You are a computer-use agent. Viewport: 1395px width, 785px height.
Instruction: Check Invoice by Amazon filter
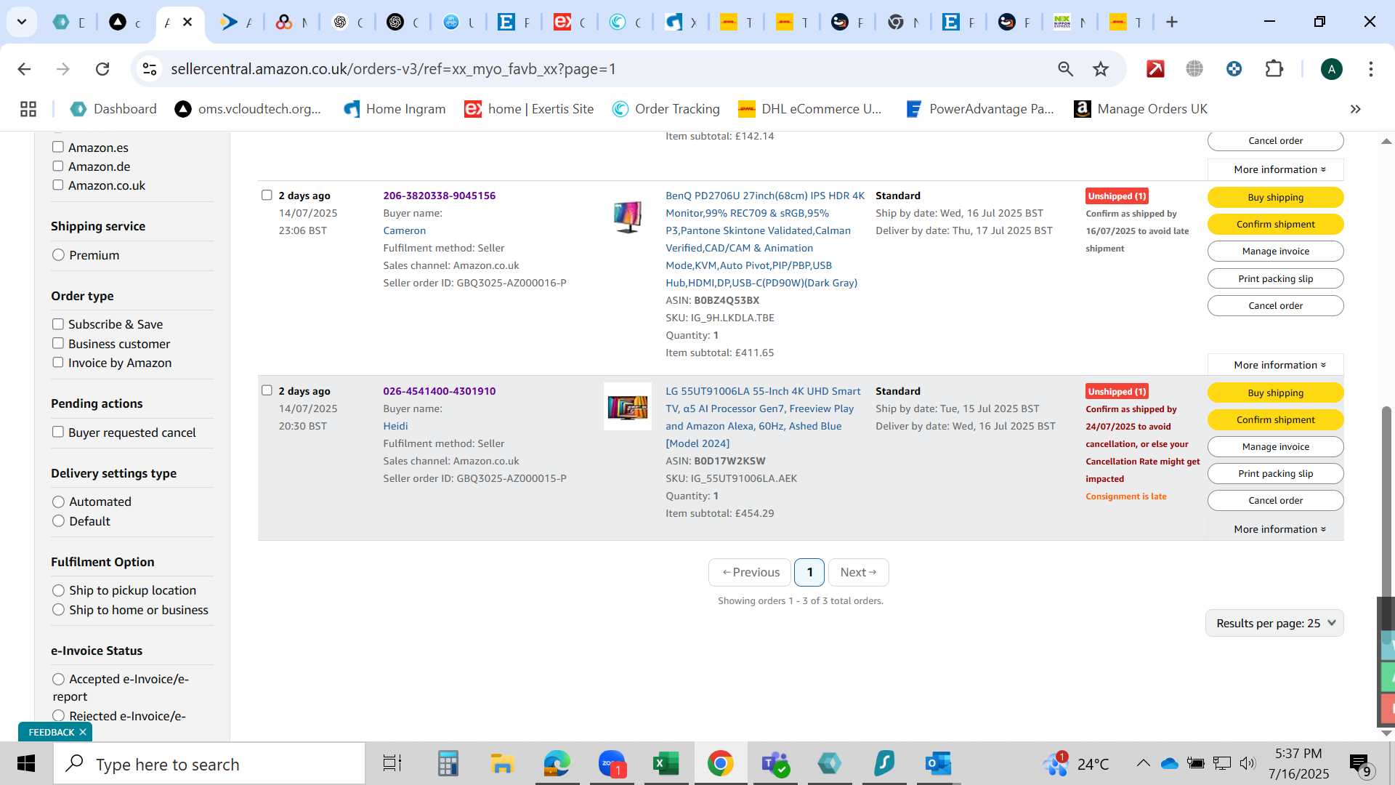pos(57,362)
